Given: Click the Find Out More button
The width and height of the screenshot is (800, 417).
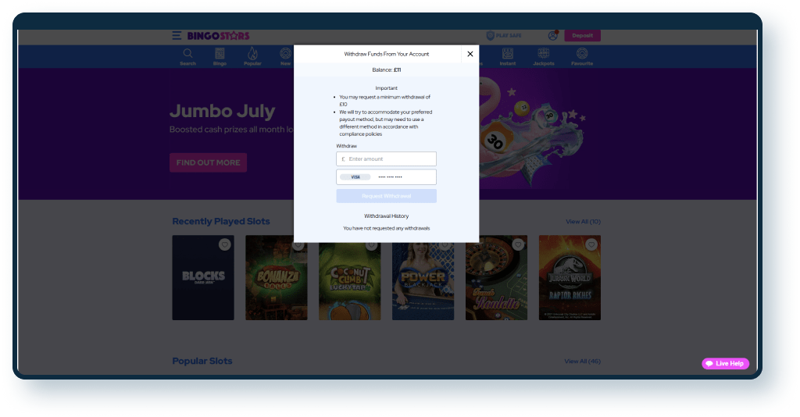Looking at the screenshot, I should point(208,162).
